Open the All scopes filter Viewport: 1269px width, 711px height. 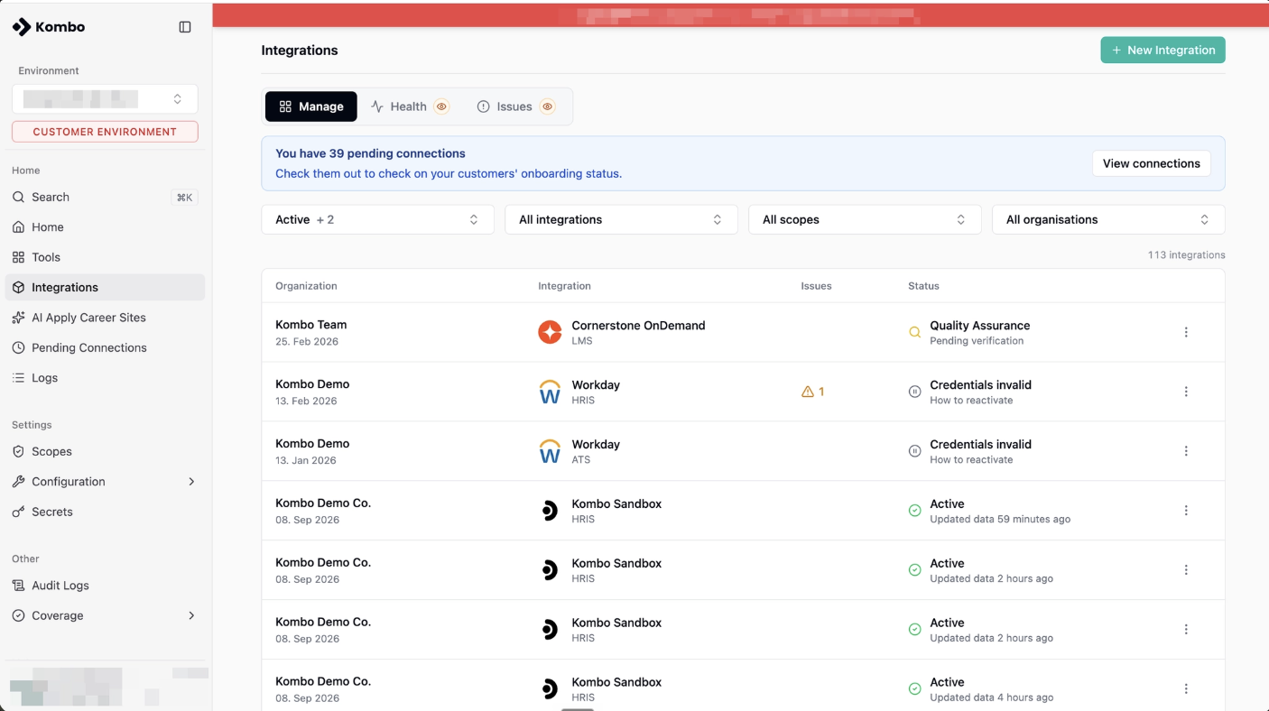(865, 219)
